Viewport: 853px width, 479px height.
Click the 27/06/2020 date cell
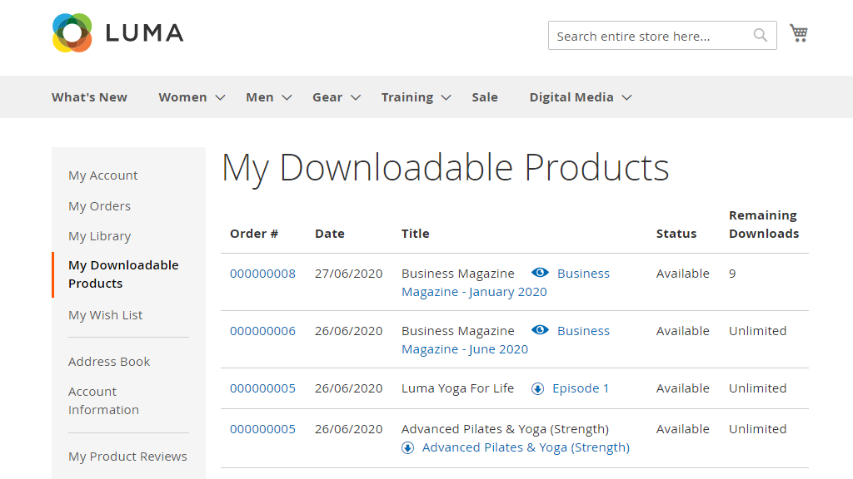tap(349, 273)
